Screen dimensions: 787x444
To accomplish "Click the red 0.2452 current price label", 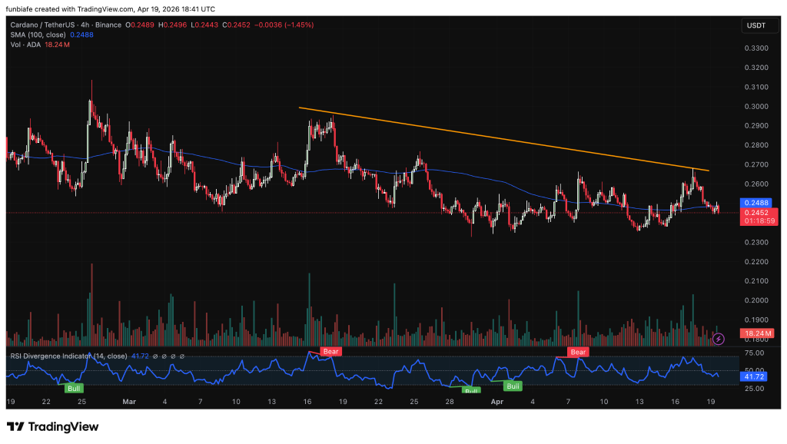I will [755, 212].
